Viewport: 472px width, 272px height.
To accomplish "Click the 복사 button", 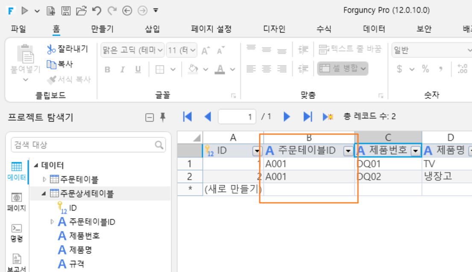I will (60, 64).
